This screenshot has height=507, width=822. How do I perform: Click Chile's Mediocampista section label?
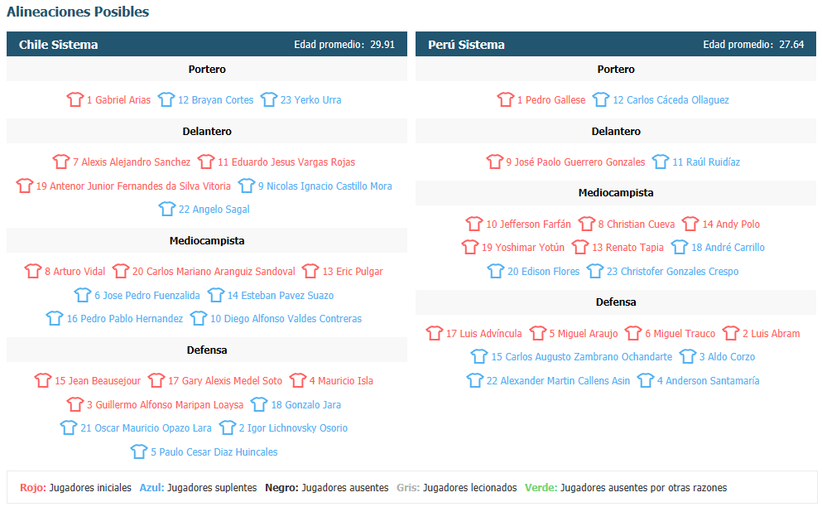[x=207, y=241]
